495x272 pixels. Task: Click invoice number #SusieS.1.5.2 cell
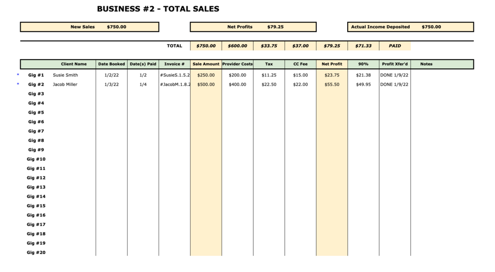click(174, 75)
